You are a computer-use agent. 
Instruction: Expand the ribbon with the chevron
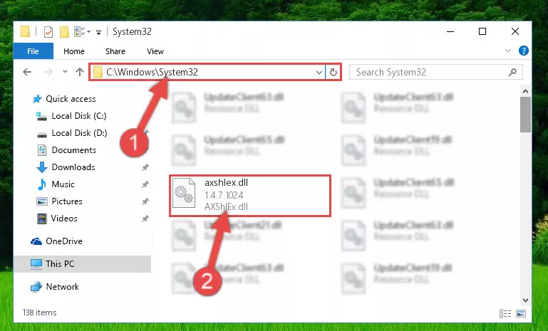coord(508,51)
